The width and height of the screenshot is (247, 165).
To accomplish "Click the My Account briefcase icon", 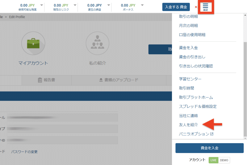I will tap(33, 43).
